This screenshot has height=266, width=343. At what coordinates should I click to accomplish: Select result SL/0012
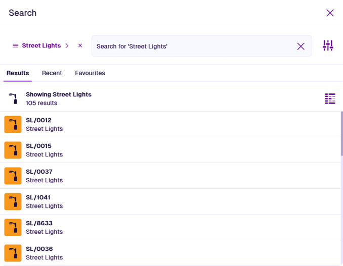click(x=170, y=124)
